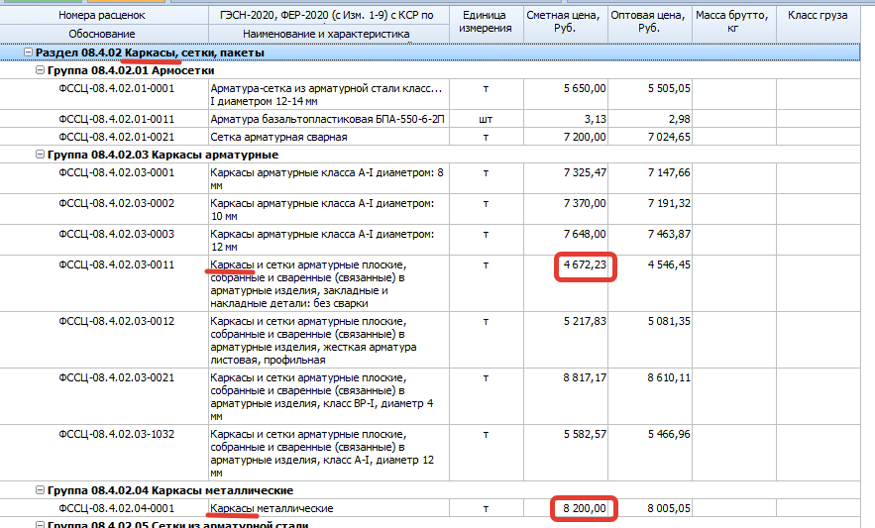Click description ending with без сварки
This screenshot has width=875, height=528.
point(308,284)
